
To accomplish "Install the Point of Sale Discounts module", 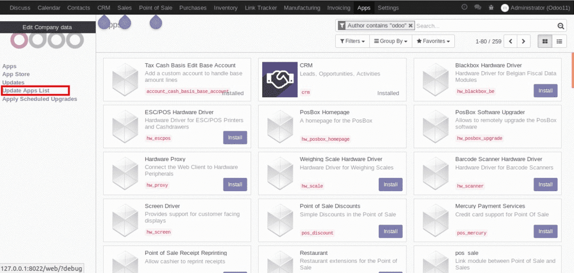I will click(390, 231).
